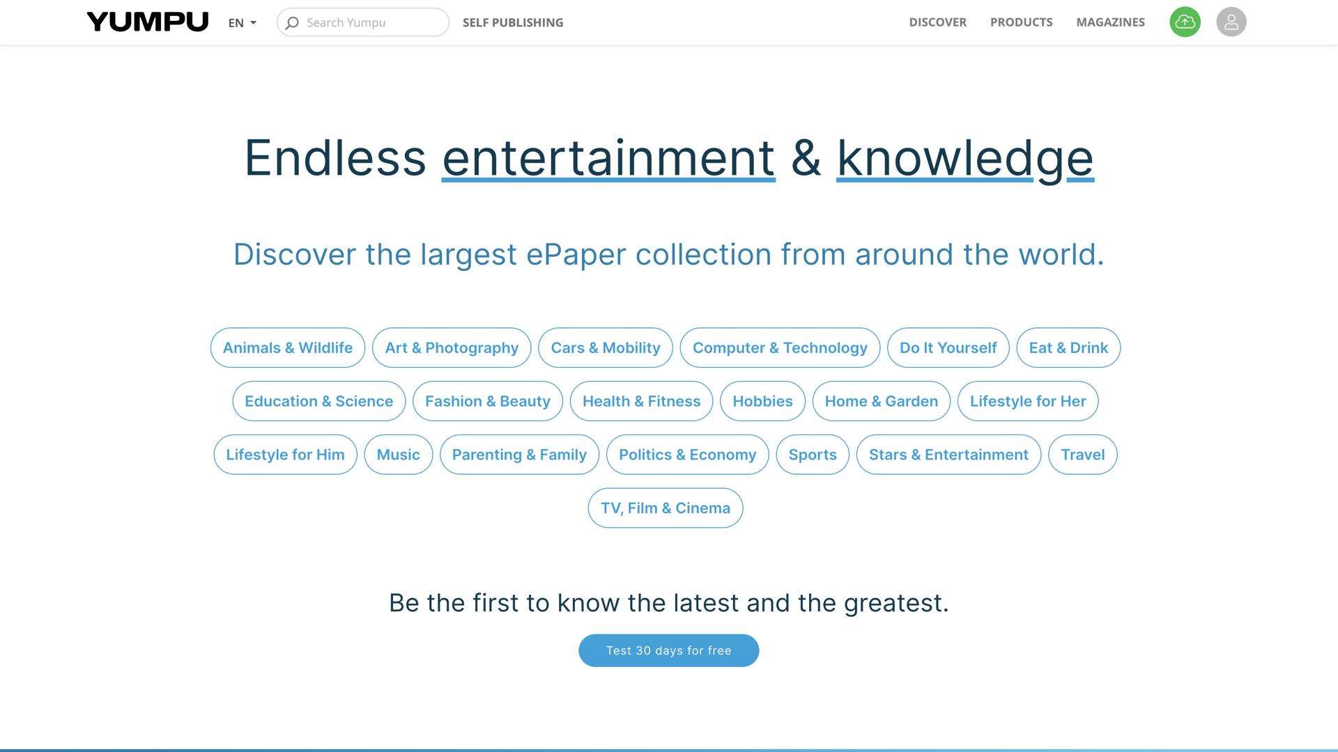Click the underlined entertainment heading link
The width and height of the screenshot is (1338, 752).
click(608, 159)
